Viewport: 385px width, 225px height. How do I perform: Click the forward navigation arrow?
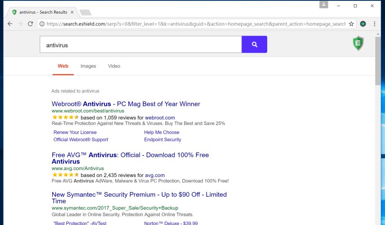(x=20, y=24)
